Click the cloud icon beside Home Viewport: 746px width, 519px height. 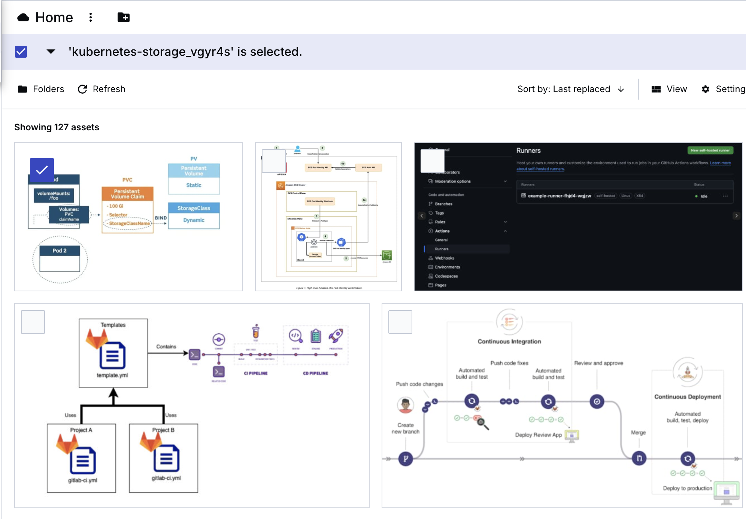pyautogui.click(x=23, y=18)
